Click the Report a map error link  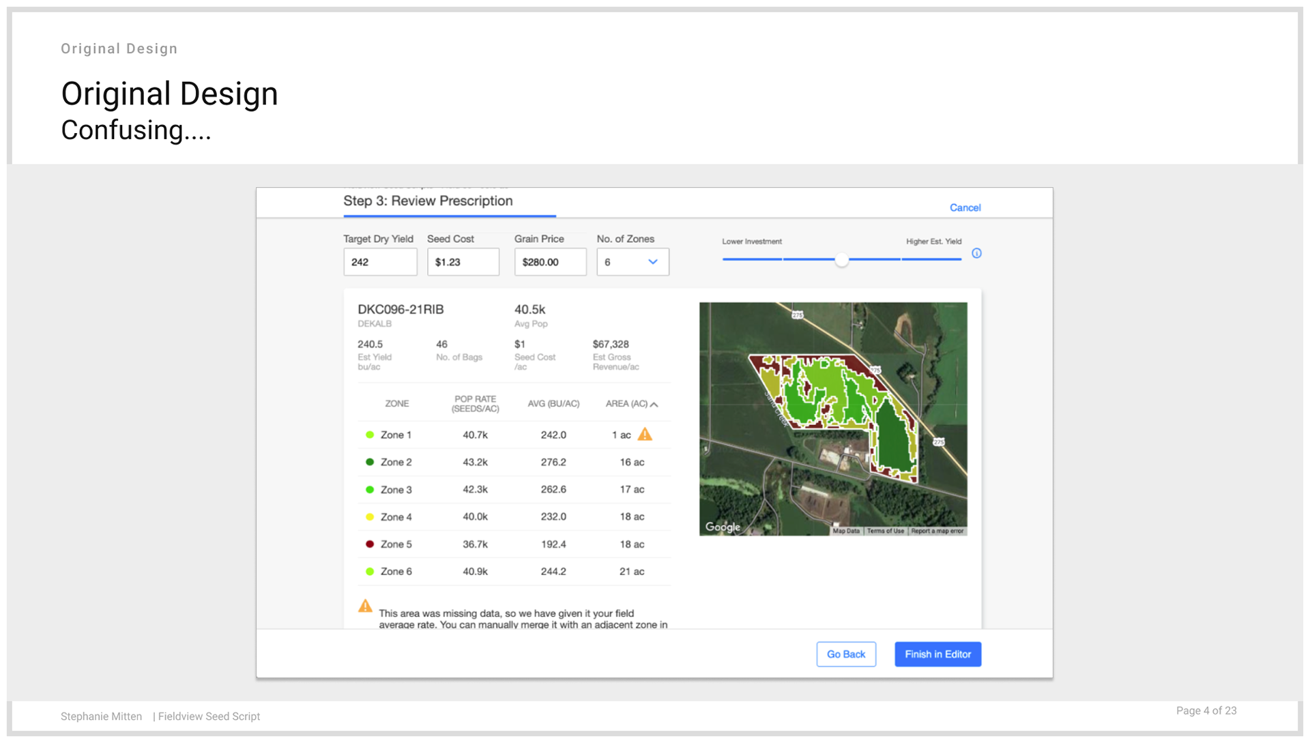(937, 531)
